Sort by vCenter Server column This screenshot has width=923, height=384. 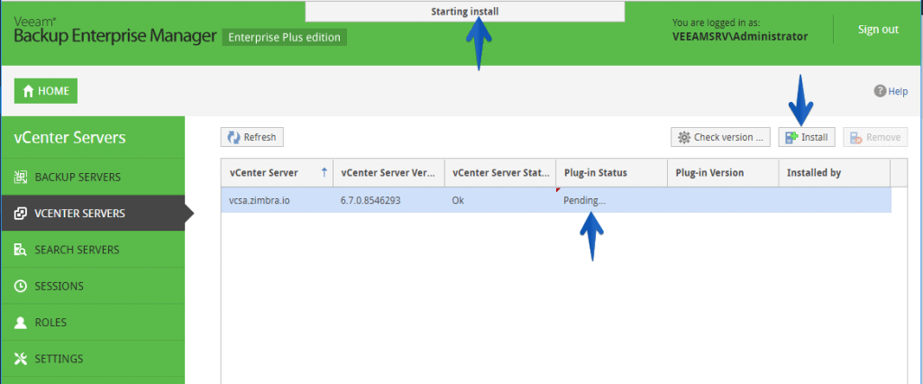pos(277,172)
